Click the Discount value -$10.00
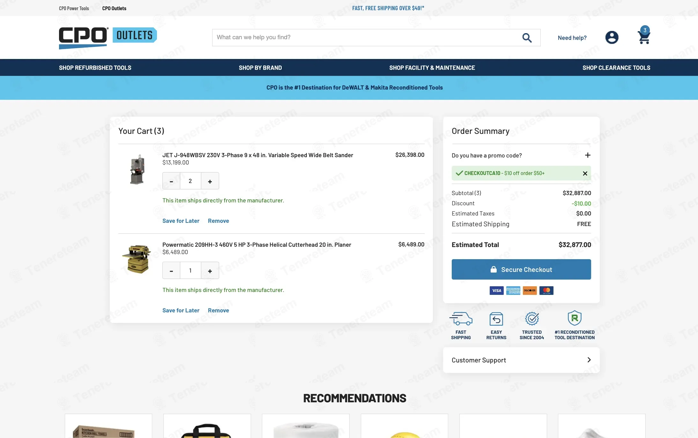This screenshot has height=438, width=698. coord(581,203)
